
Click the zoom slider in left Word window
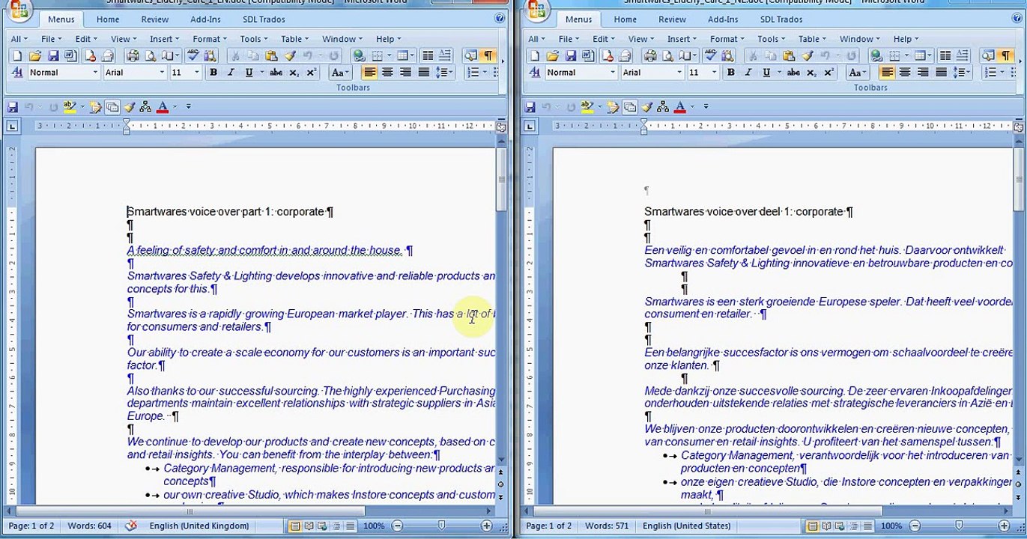coord(442,526)
